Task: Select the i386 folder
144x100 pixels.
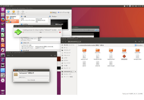Action: (111, 51)
